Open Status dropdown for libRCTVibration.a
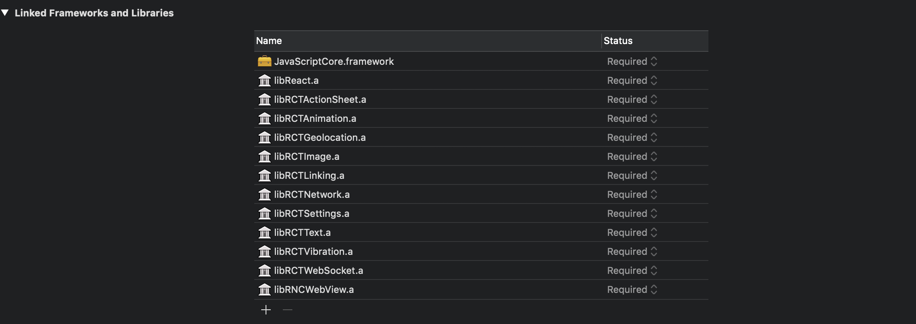 point(632,251)
